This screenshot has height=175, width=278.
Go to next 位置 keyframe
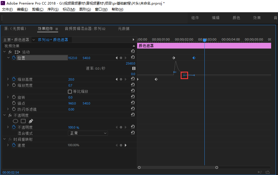coord(125,58)
